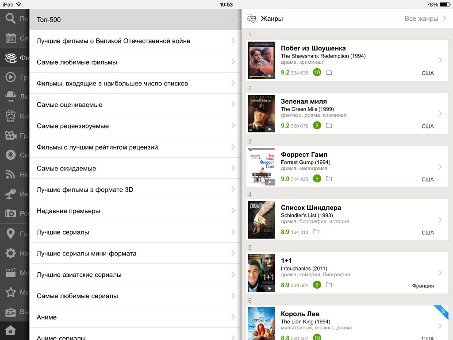453x340 pixels.
Task: Tap the microphone icon in sidebar
Action: [10, 194]
